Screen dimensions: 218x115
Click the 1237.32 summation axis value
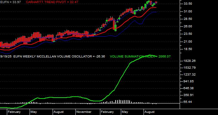[190, 75]
